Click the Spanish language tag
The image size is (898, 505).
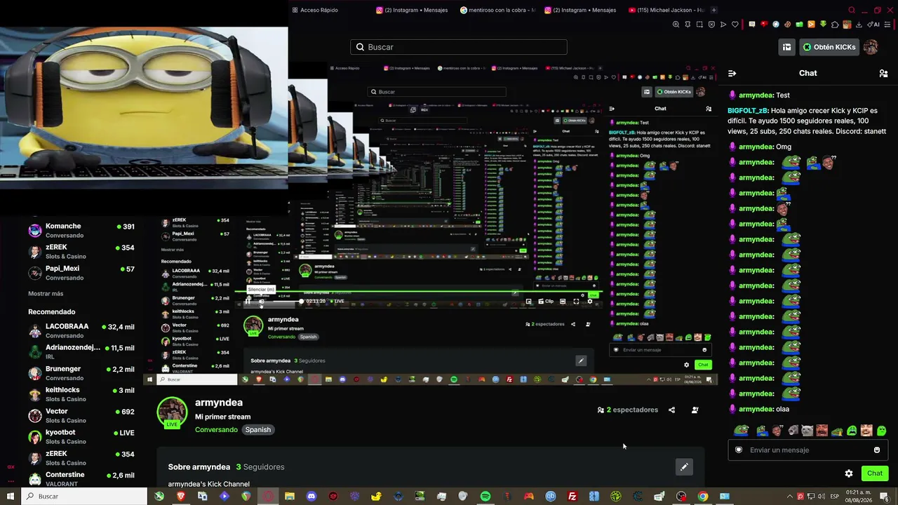tap(258, 430)
